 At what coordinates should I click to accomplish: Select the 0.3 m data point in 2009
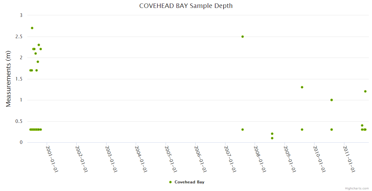click(302, 130)
